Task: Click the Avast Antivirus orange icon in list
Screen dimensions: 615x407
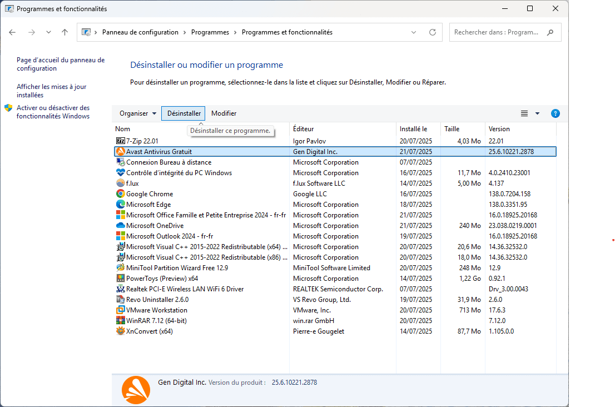Action: click(x=121, y=151)
